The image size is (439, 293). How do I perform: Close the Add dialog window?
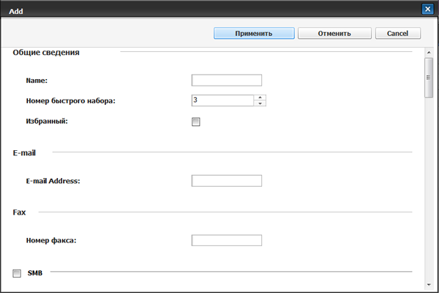[x=427, y=9]
